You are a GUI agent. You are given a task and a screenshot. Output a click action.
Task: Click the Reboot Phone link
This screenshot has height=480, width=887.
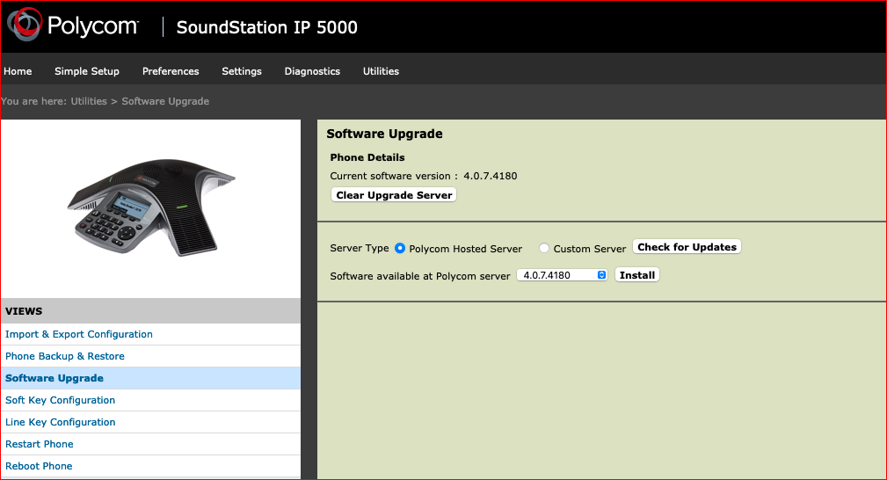[39, 467]
